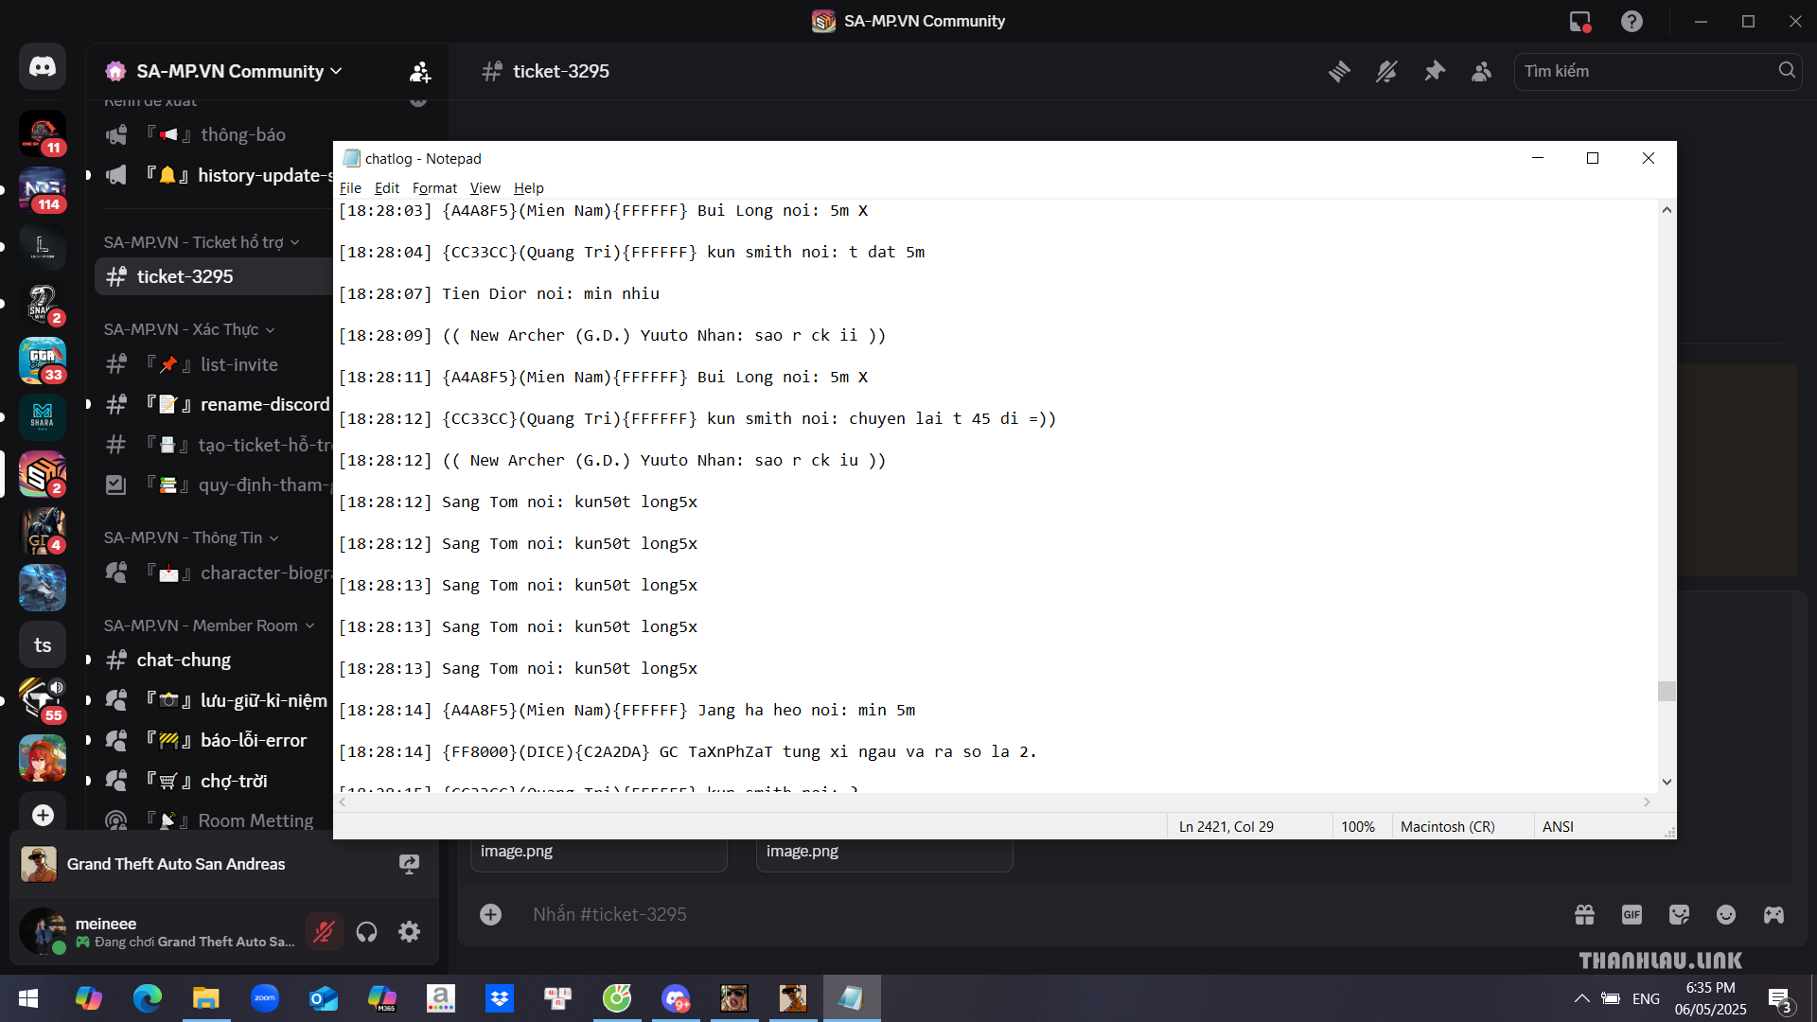The width and height of the screenshot is (1817, 1022).
Task: Open the 'ts' server icon
Action: (43, 644)
